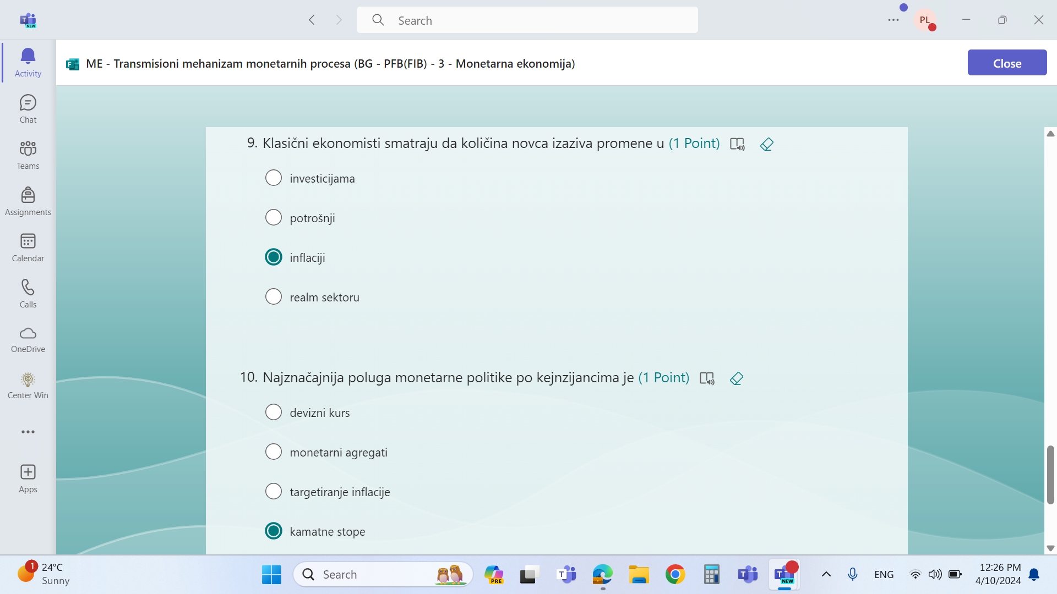Select the 'inflaciji' radio option

(274, 257)
